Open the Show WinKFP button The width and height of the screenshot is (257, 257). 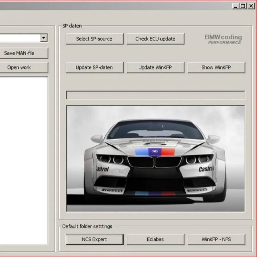(x=216, y=67)
